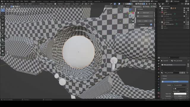Select the Select Box tool in the toolbar

[3, 10]
